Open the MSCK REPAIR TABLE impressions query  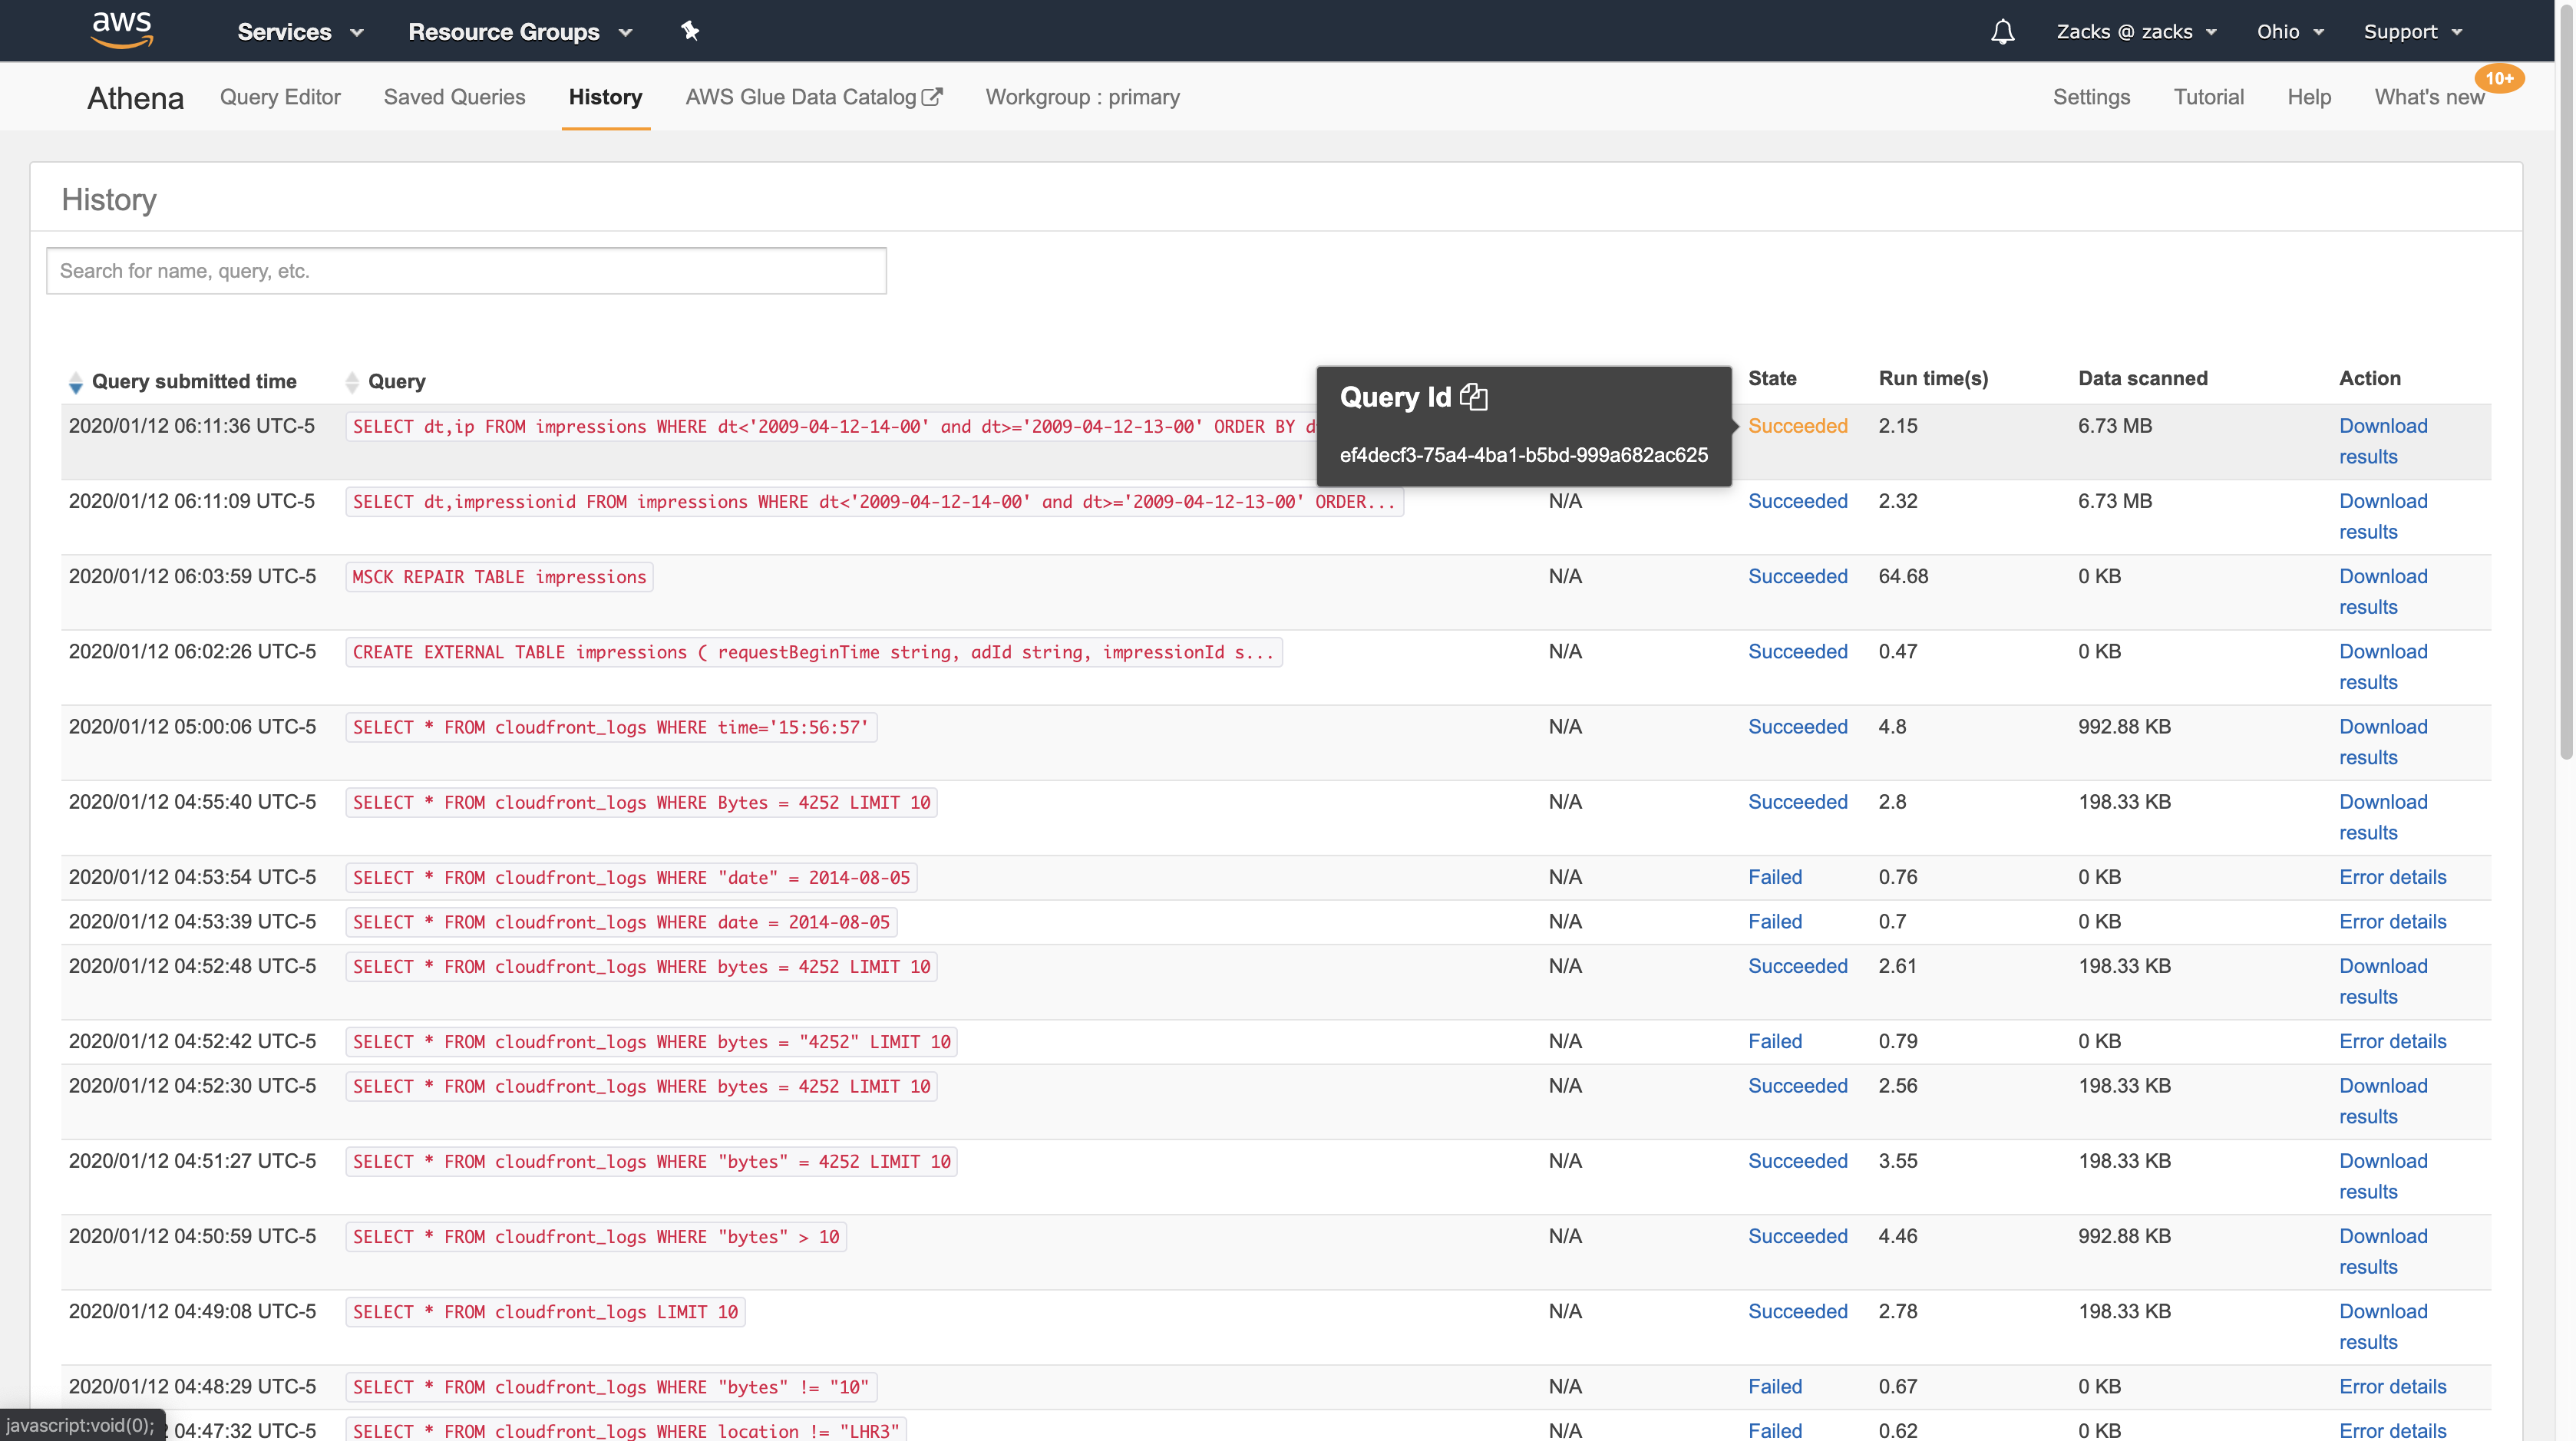pos(499,576)
